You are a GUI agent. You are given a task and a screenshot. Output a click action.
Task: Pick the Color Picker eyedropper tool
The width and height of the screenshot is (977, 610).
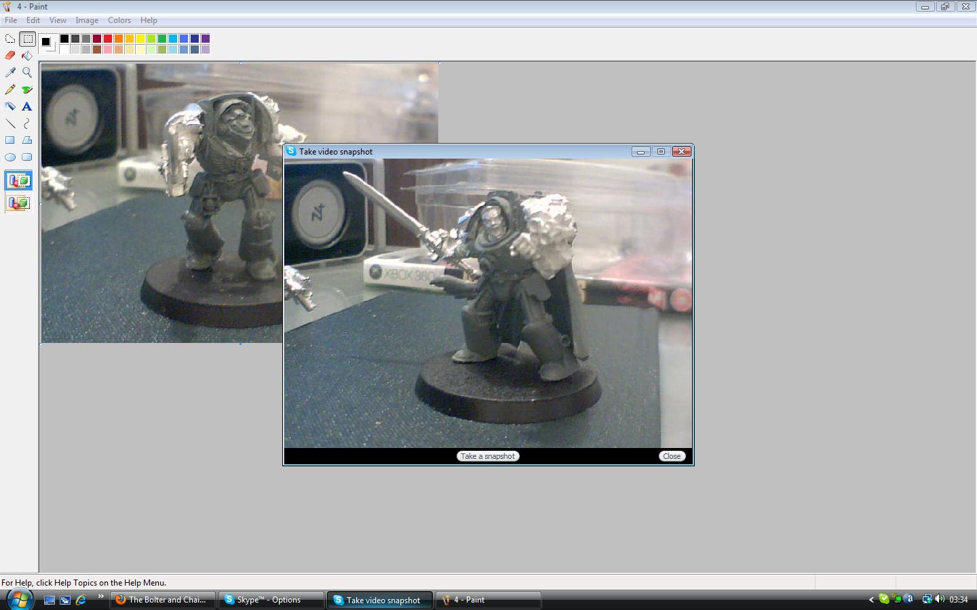[x=10, y=73]
